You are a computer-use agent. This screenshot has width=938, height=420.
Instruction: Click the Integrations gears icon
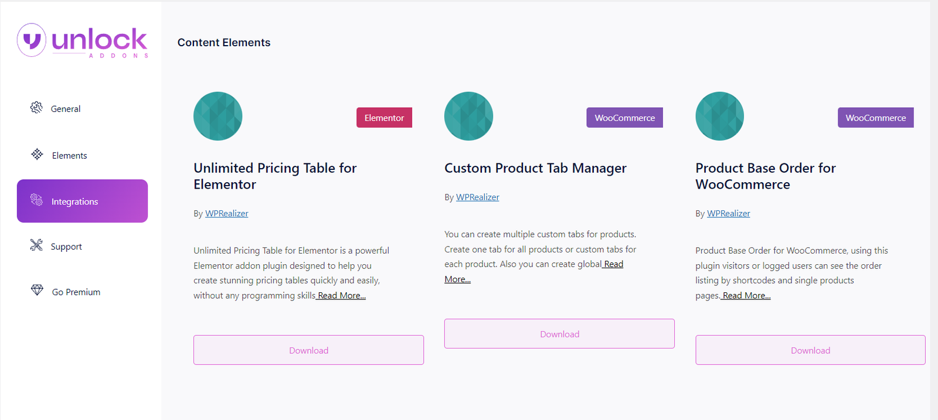tap(36, 200)
